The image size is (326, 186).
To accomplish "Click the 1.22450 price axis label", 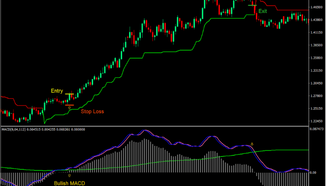I will pos(317,121).
